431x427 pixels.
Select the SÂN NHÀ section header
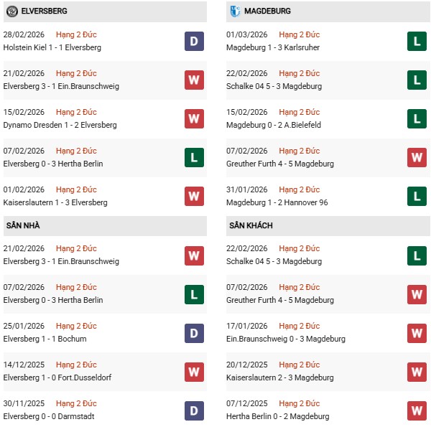click(22, 225)
